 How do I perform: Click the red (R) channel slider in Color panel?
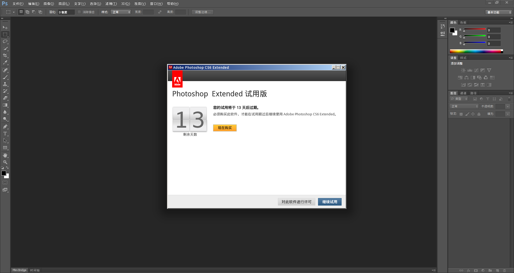[475, 29]
